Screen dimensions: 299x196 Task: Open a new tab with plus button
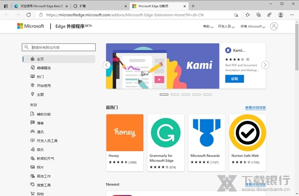193,6
